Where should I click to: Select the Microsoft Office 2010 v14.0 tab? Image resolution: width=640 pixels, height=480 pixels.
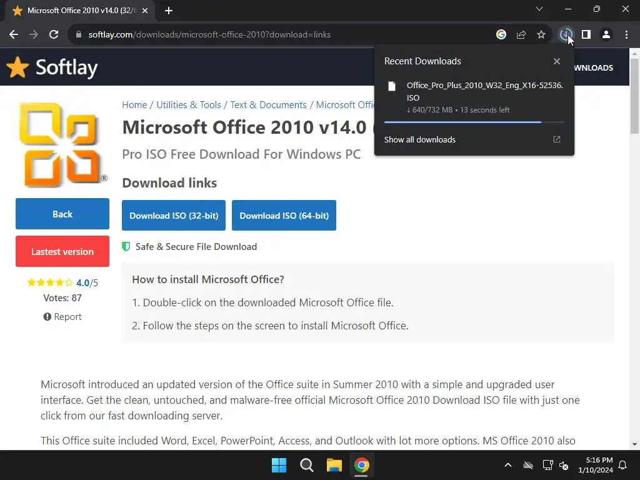click(x=80, y=11)
